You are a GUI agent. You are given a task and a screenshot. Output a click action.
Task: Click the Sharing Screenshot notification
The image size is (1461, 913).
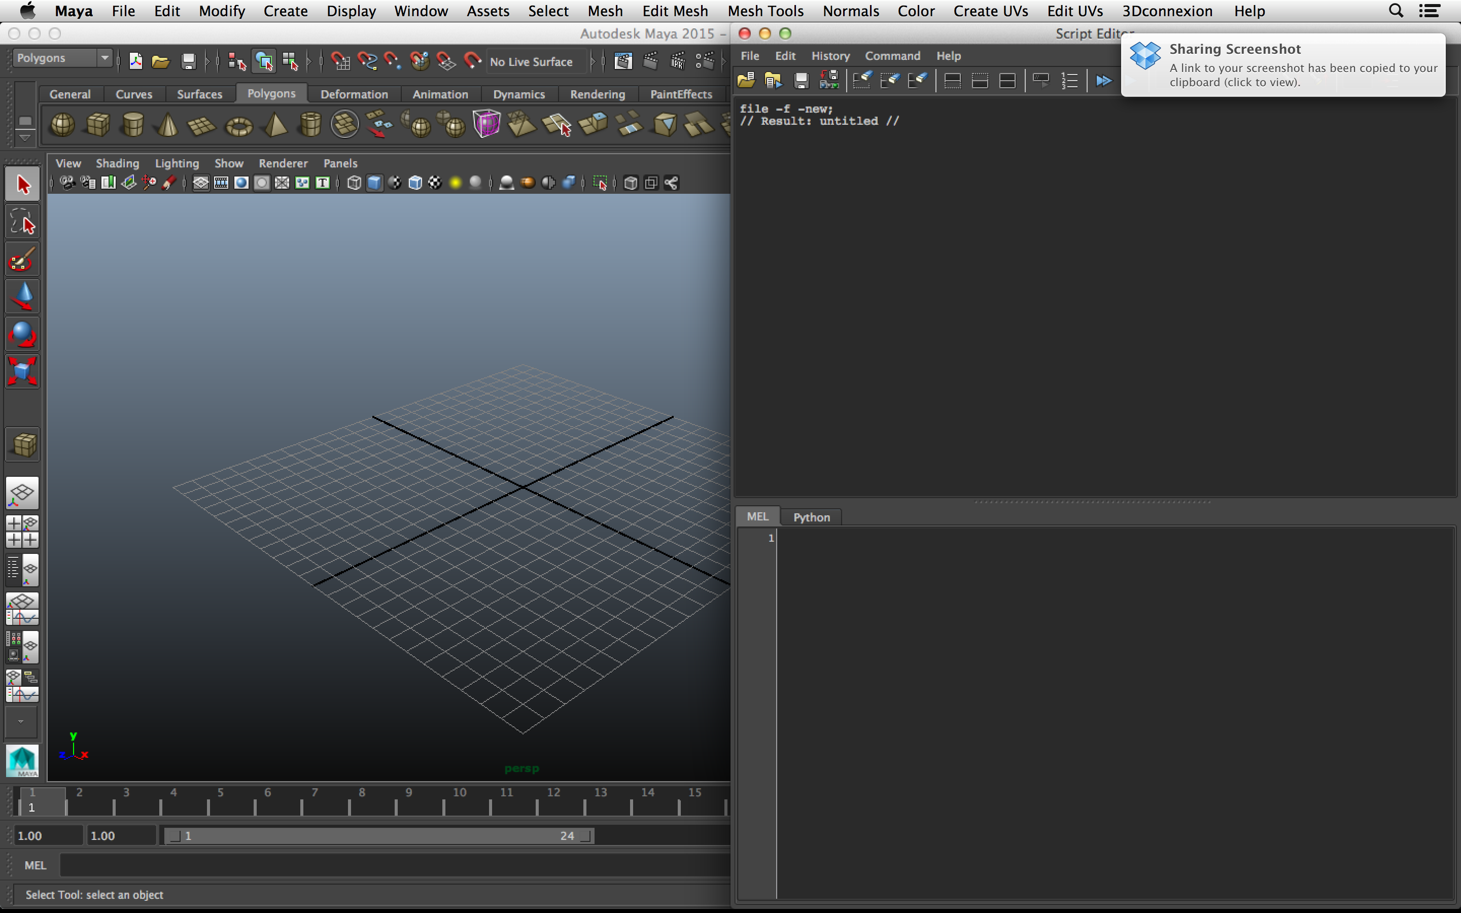pyautogui.click(x=1283, y=64)
